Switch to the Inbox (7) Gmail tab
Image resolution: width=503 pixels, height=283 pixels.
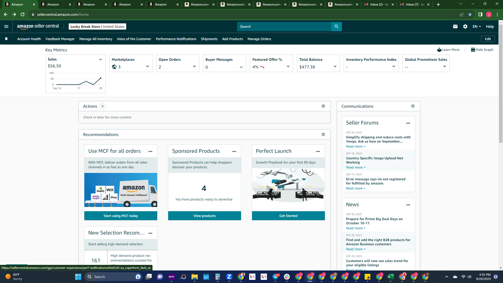tap(415, 4)
